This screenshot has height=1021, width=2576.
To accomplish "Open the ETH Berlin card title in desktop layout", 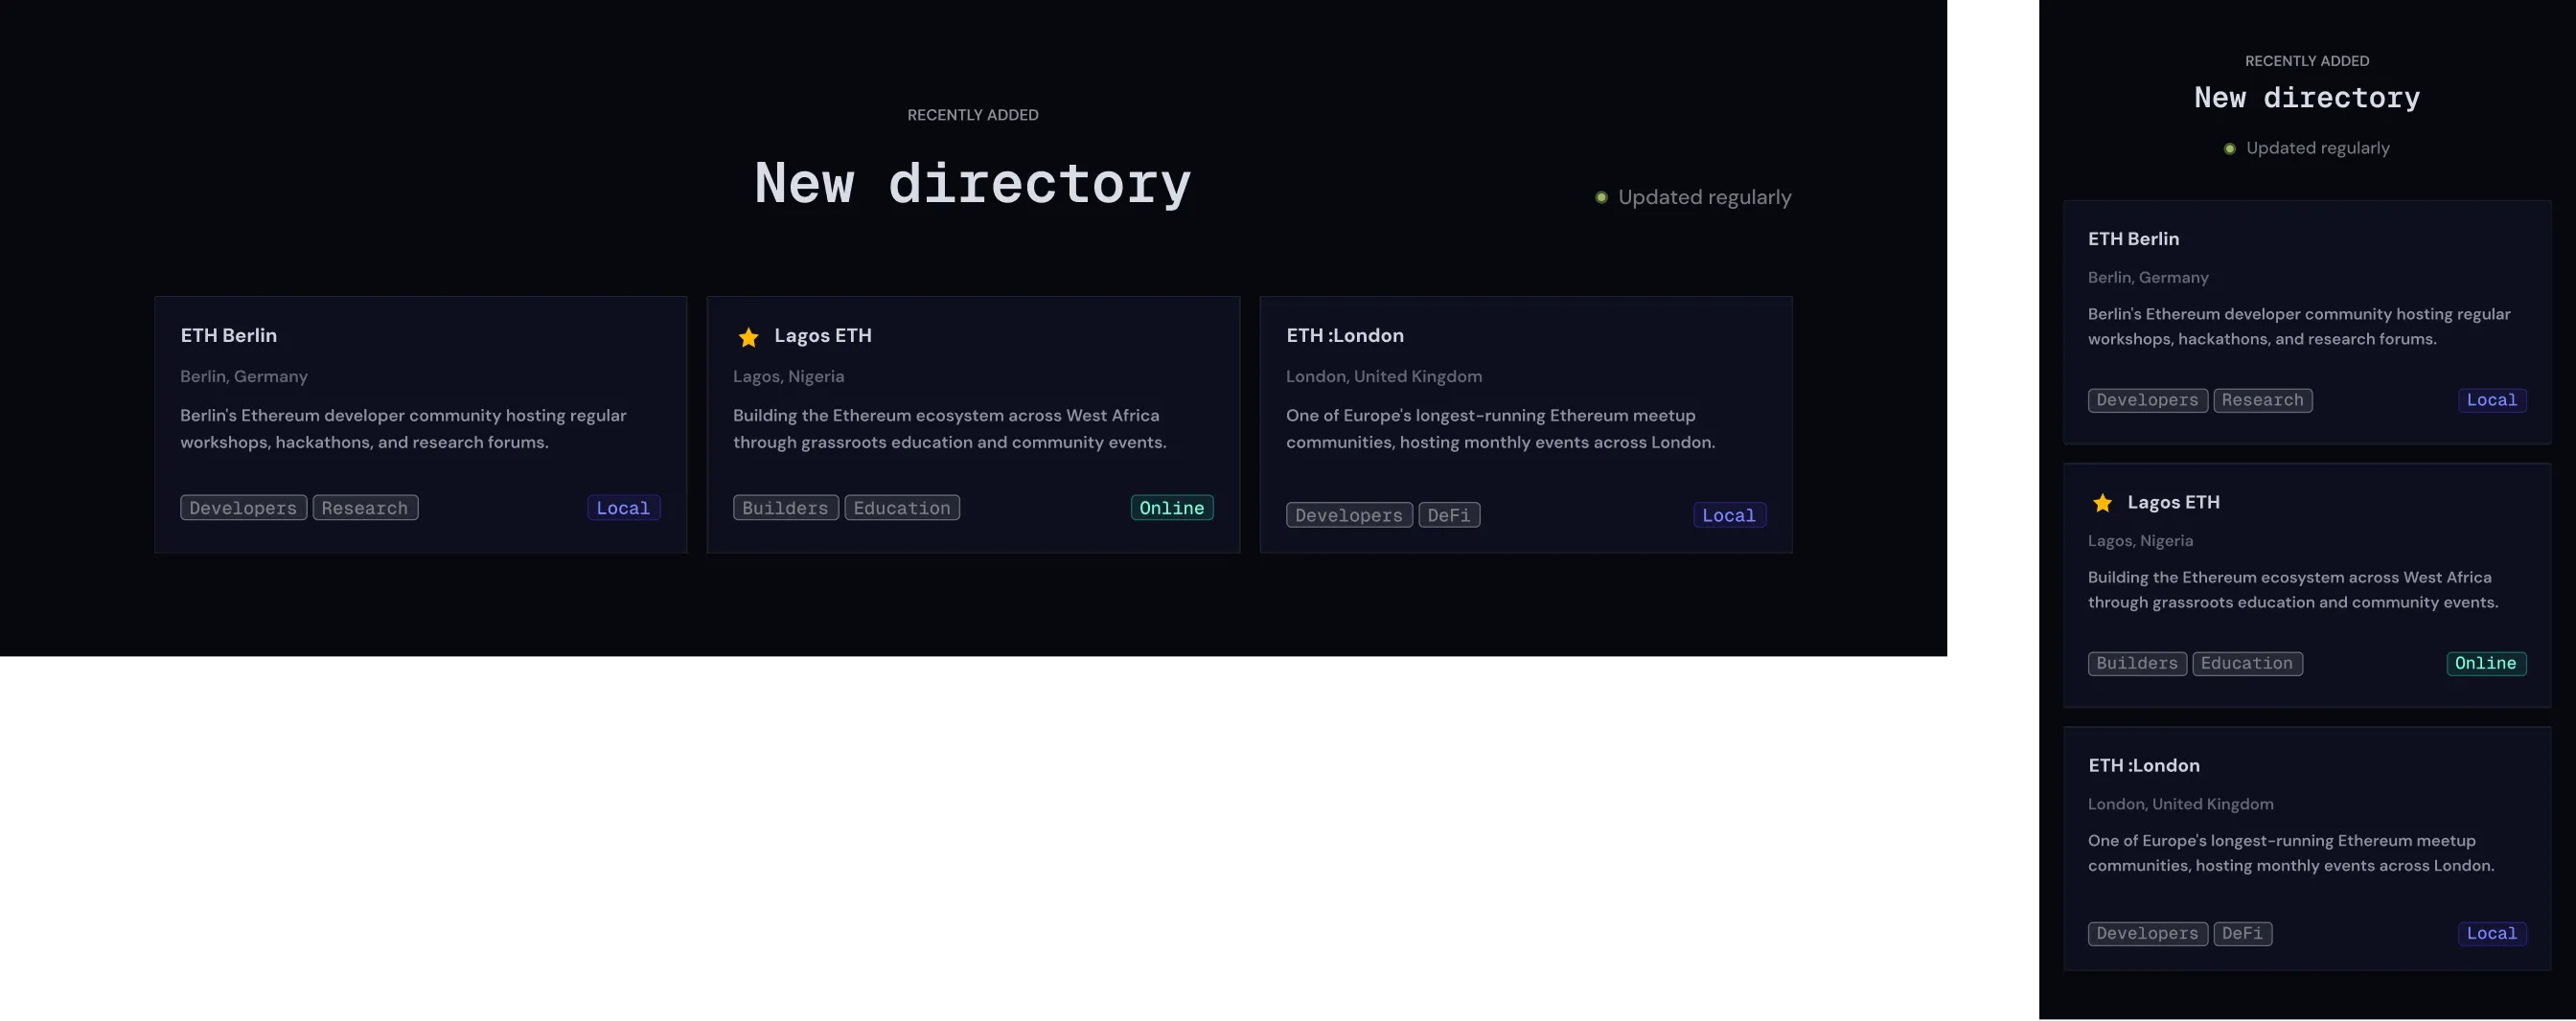I will (x=229, y=335).
